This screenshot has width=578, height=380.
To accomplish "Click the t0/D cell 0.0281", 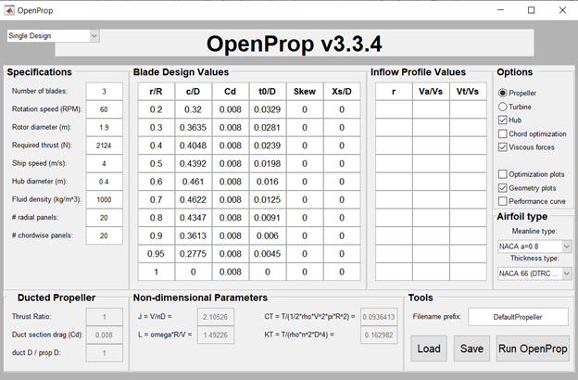I will 268,127.
